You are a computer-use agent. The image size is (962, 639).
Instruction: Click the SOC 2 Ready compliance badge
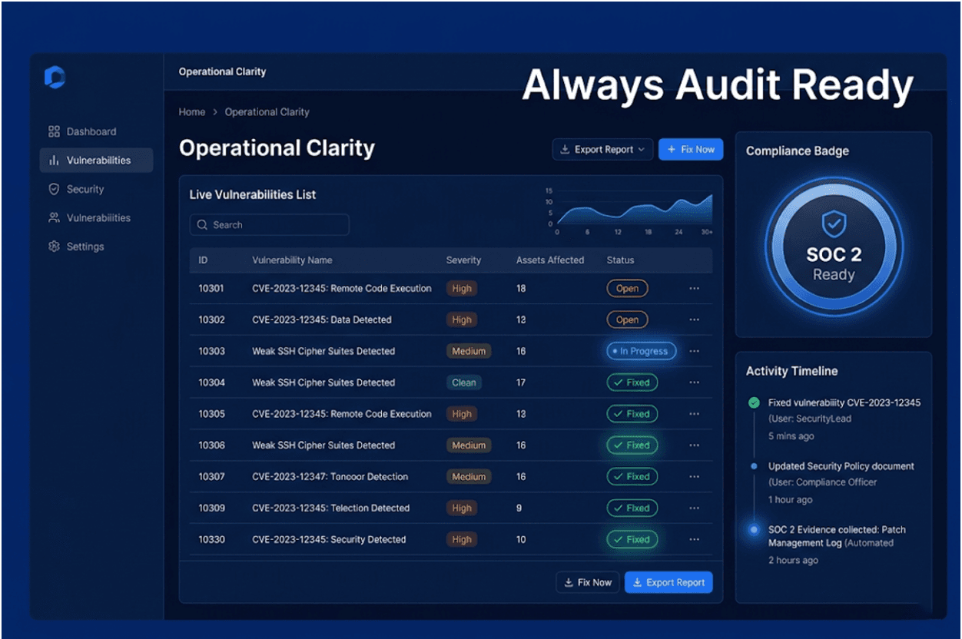pyautogui.click(x=834, y=247)
